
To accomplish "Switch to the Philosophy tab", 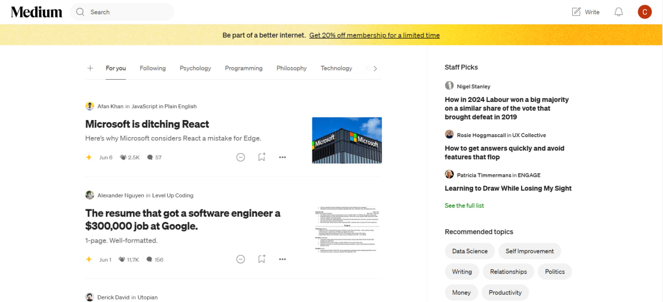I will (x=292, y=68).
